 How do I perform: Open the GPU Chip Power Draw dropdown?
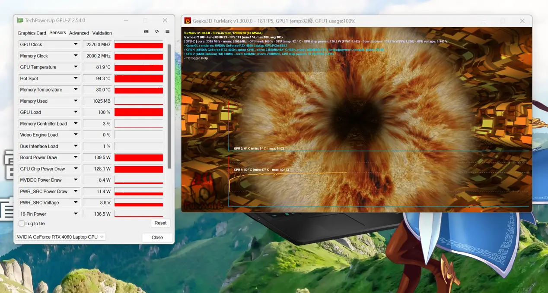76,169
